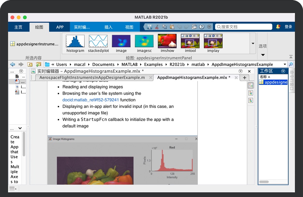Click the 登录 sign-in button

click(x=288, y=27)
